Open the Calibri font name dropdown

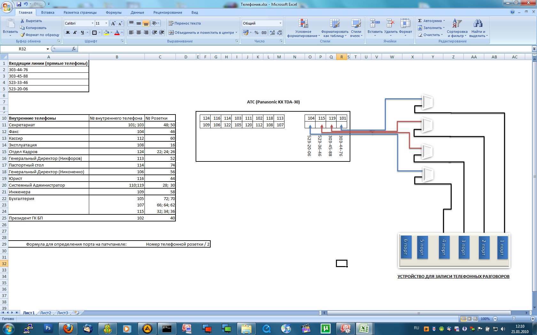[x=92, y=23]
